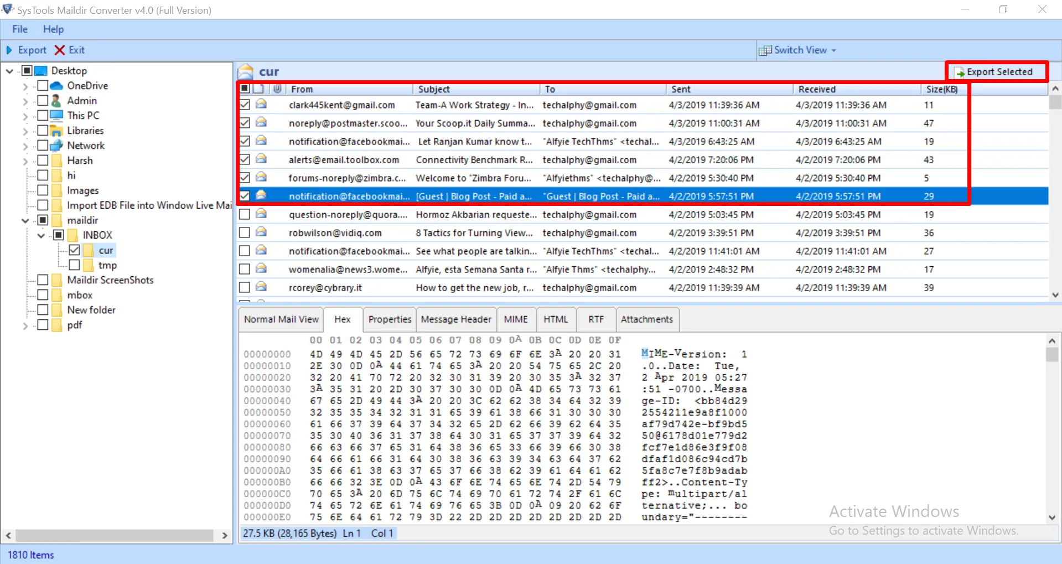Open the MIME tab
Image resolution: width=1062 pixels, height=564 pixels.
516,319
